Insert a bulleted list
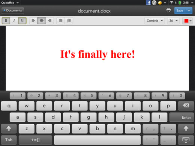Screen dimensions: 195x146 (61, 21)
